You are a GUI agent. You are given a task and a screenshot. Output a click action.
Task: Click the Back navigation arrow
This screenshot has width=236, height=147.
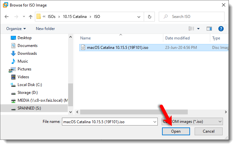point(7,17)
